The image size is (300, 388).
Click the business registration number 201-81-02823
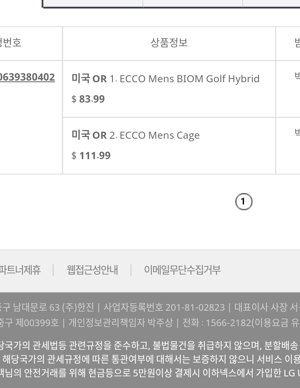click(195, 307)
